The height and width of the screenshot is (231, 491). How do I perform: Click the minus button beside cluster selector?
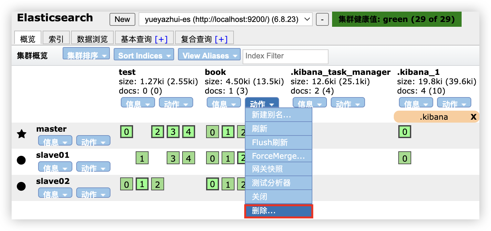(x=322, y=19)
